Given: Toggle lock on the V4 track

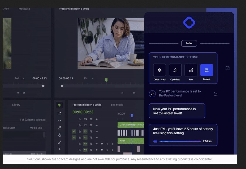Looking at the screenshot, I should click(x=79, y=119).
